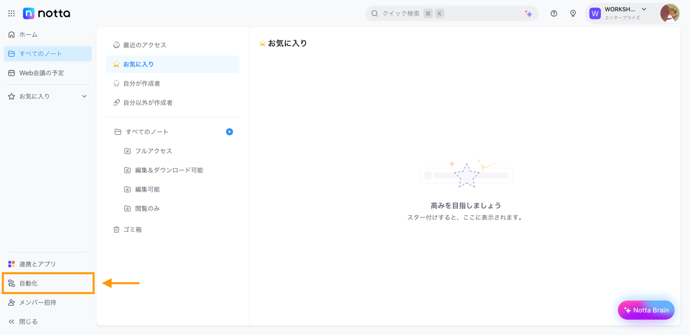Image resolution: width=690 pixels, height=335 pixels.
Task: Click the クイック検索 search field
Action: pos(452,13)
